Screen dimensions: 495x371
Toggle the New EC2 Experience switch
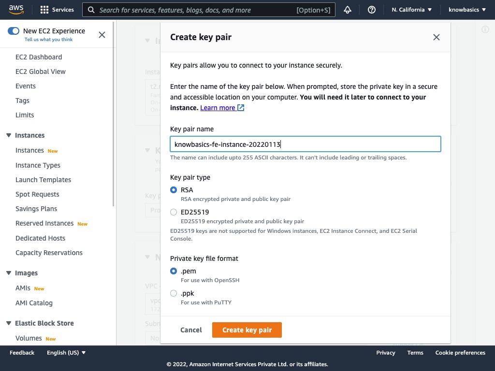tap(14, 31)
